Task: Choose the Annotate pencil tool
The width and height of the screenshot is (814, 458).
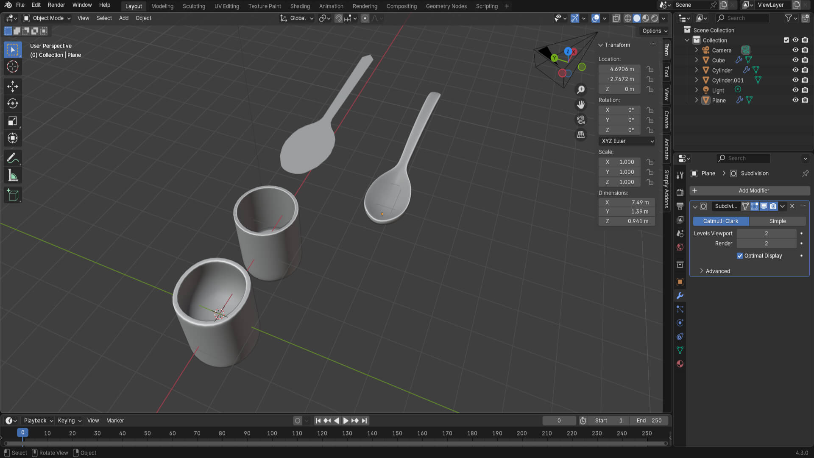Action: [13, 158]
